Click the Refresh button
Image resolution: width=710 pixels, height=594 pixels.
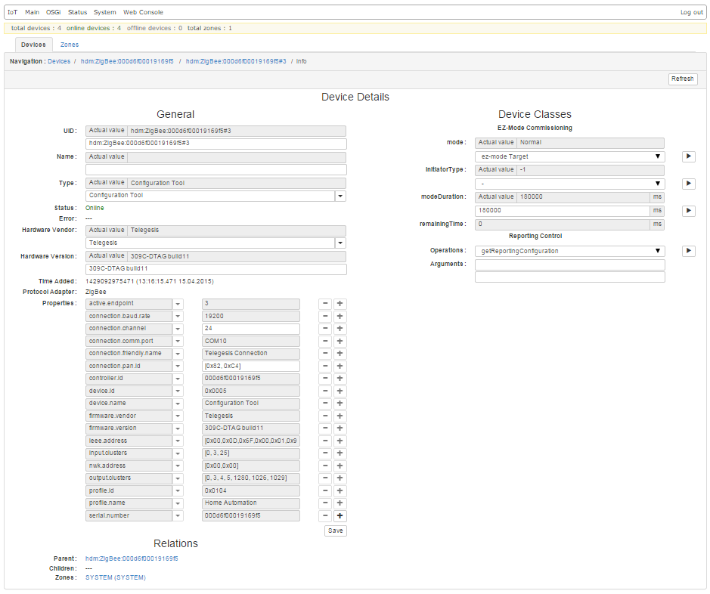pyautogui.click(x=682, y=79)
